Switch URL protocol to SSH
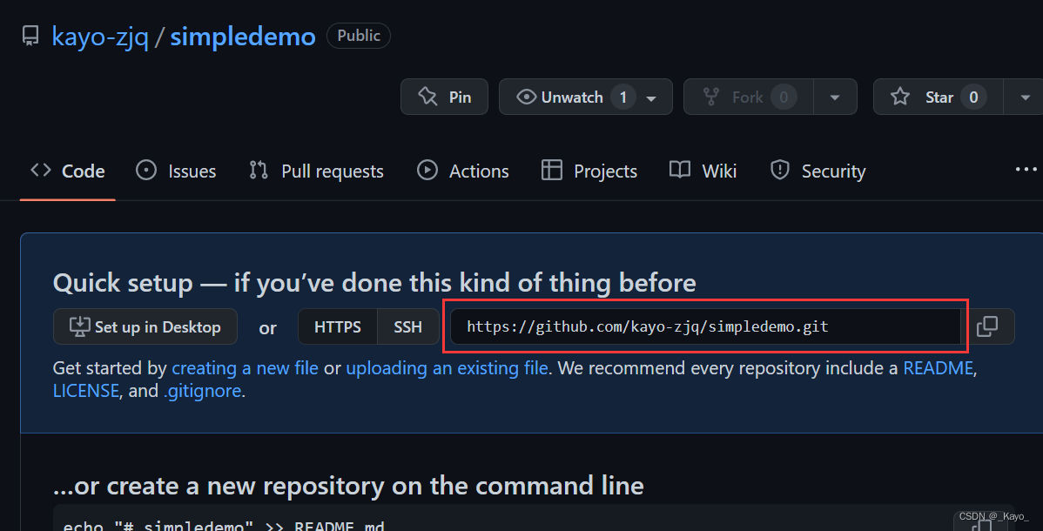Viewport: 1043px width, 531px height. click(x=408, y=326)
